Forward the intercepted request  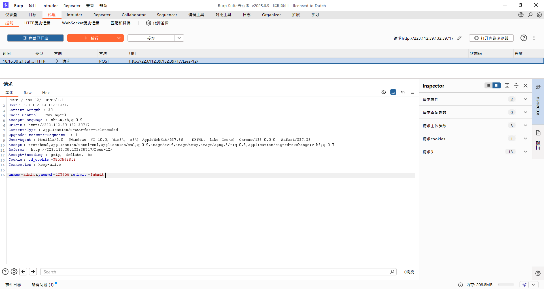pos(91,38)
